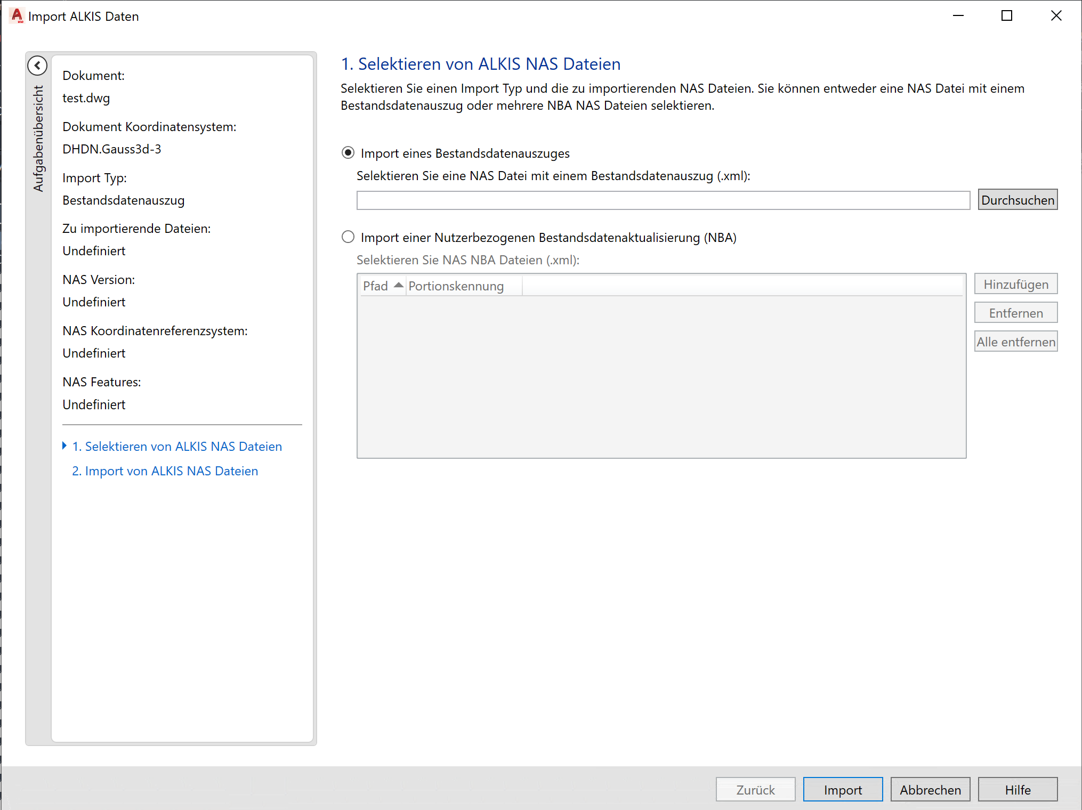Click the sort arrow next to Pfad

coord(398,285)
